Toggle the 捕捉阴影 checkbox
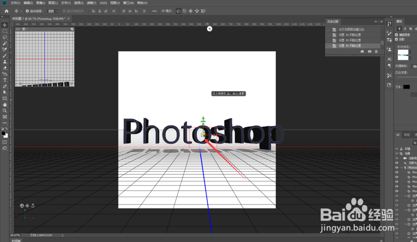Screen dimensions: 417x242 coord(397,35)
